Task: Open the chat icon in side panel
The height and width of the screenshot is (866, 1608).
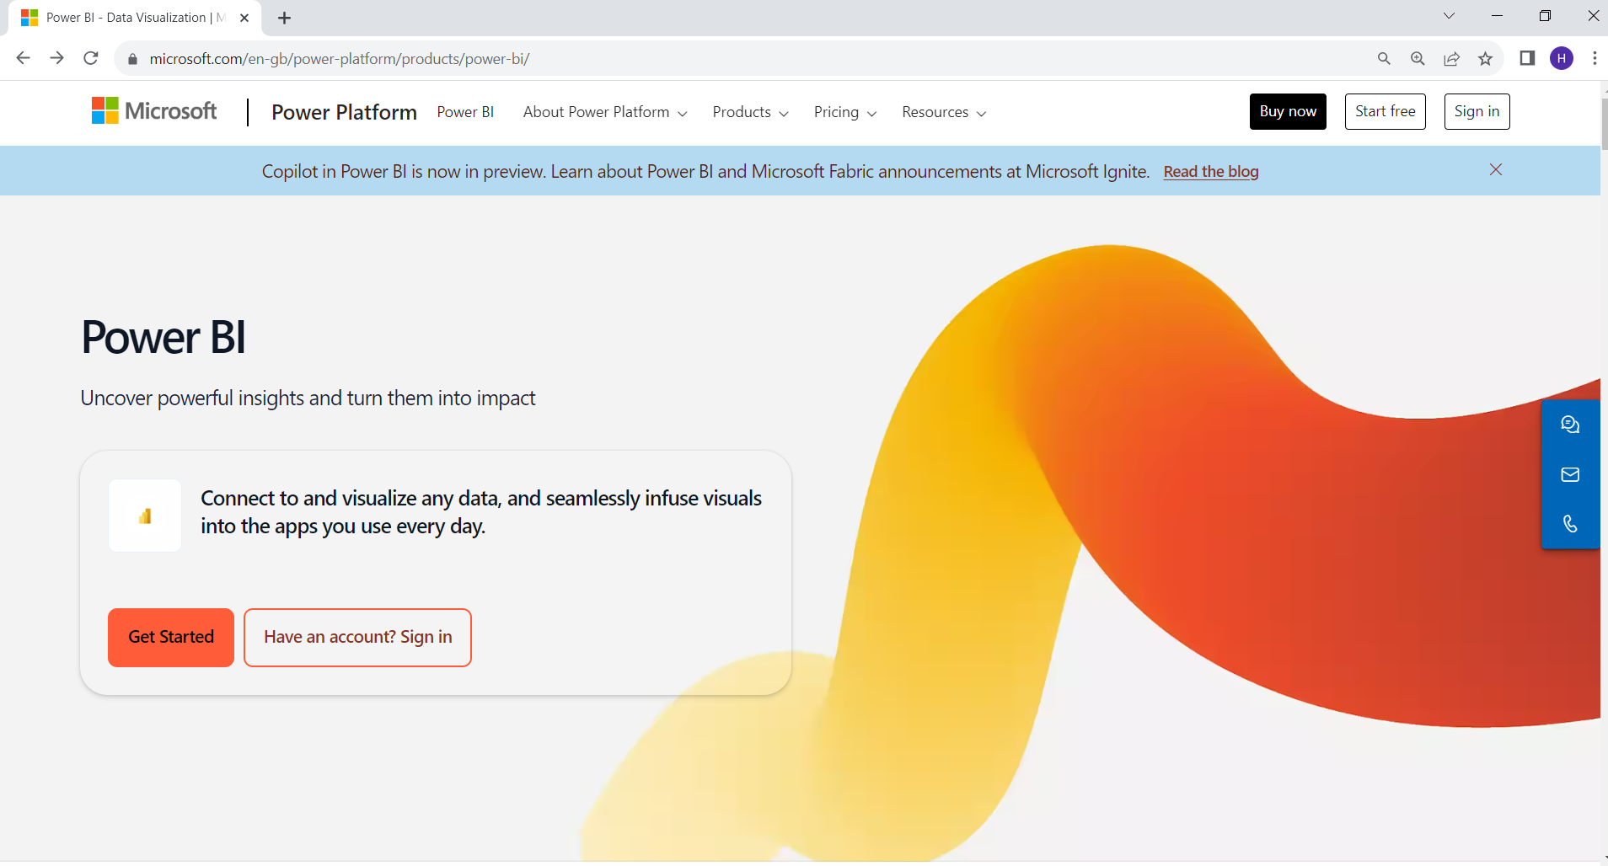Action: click(1570, 425)
